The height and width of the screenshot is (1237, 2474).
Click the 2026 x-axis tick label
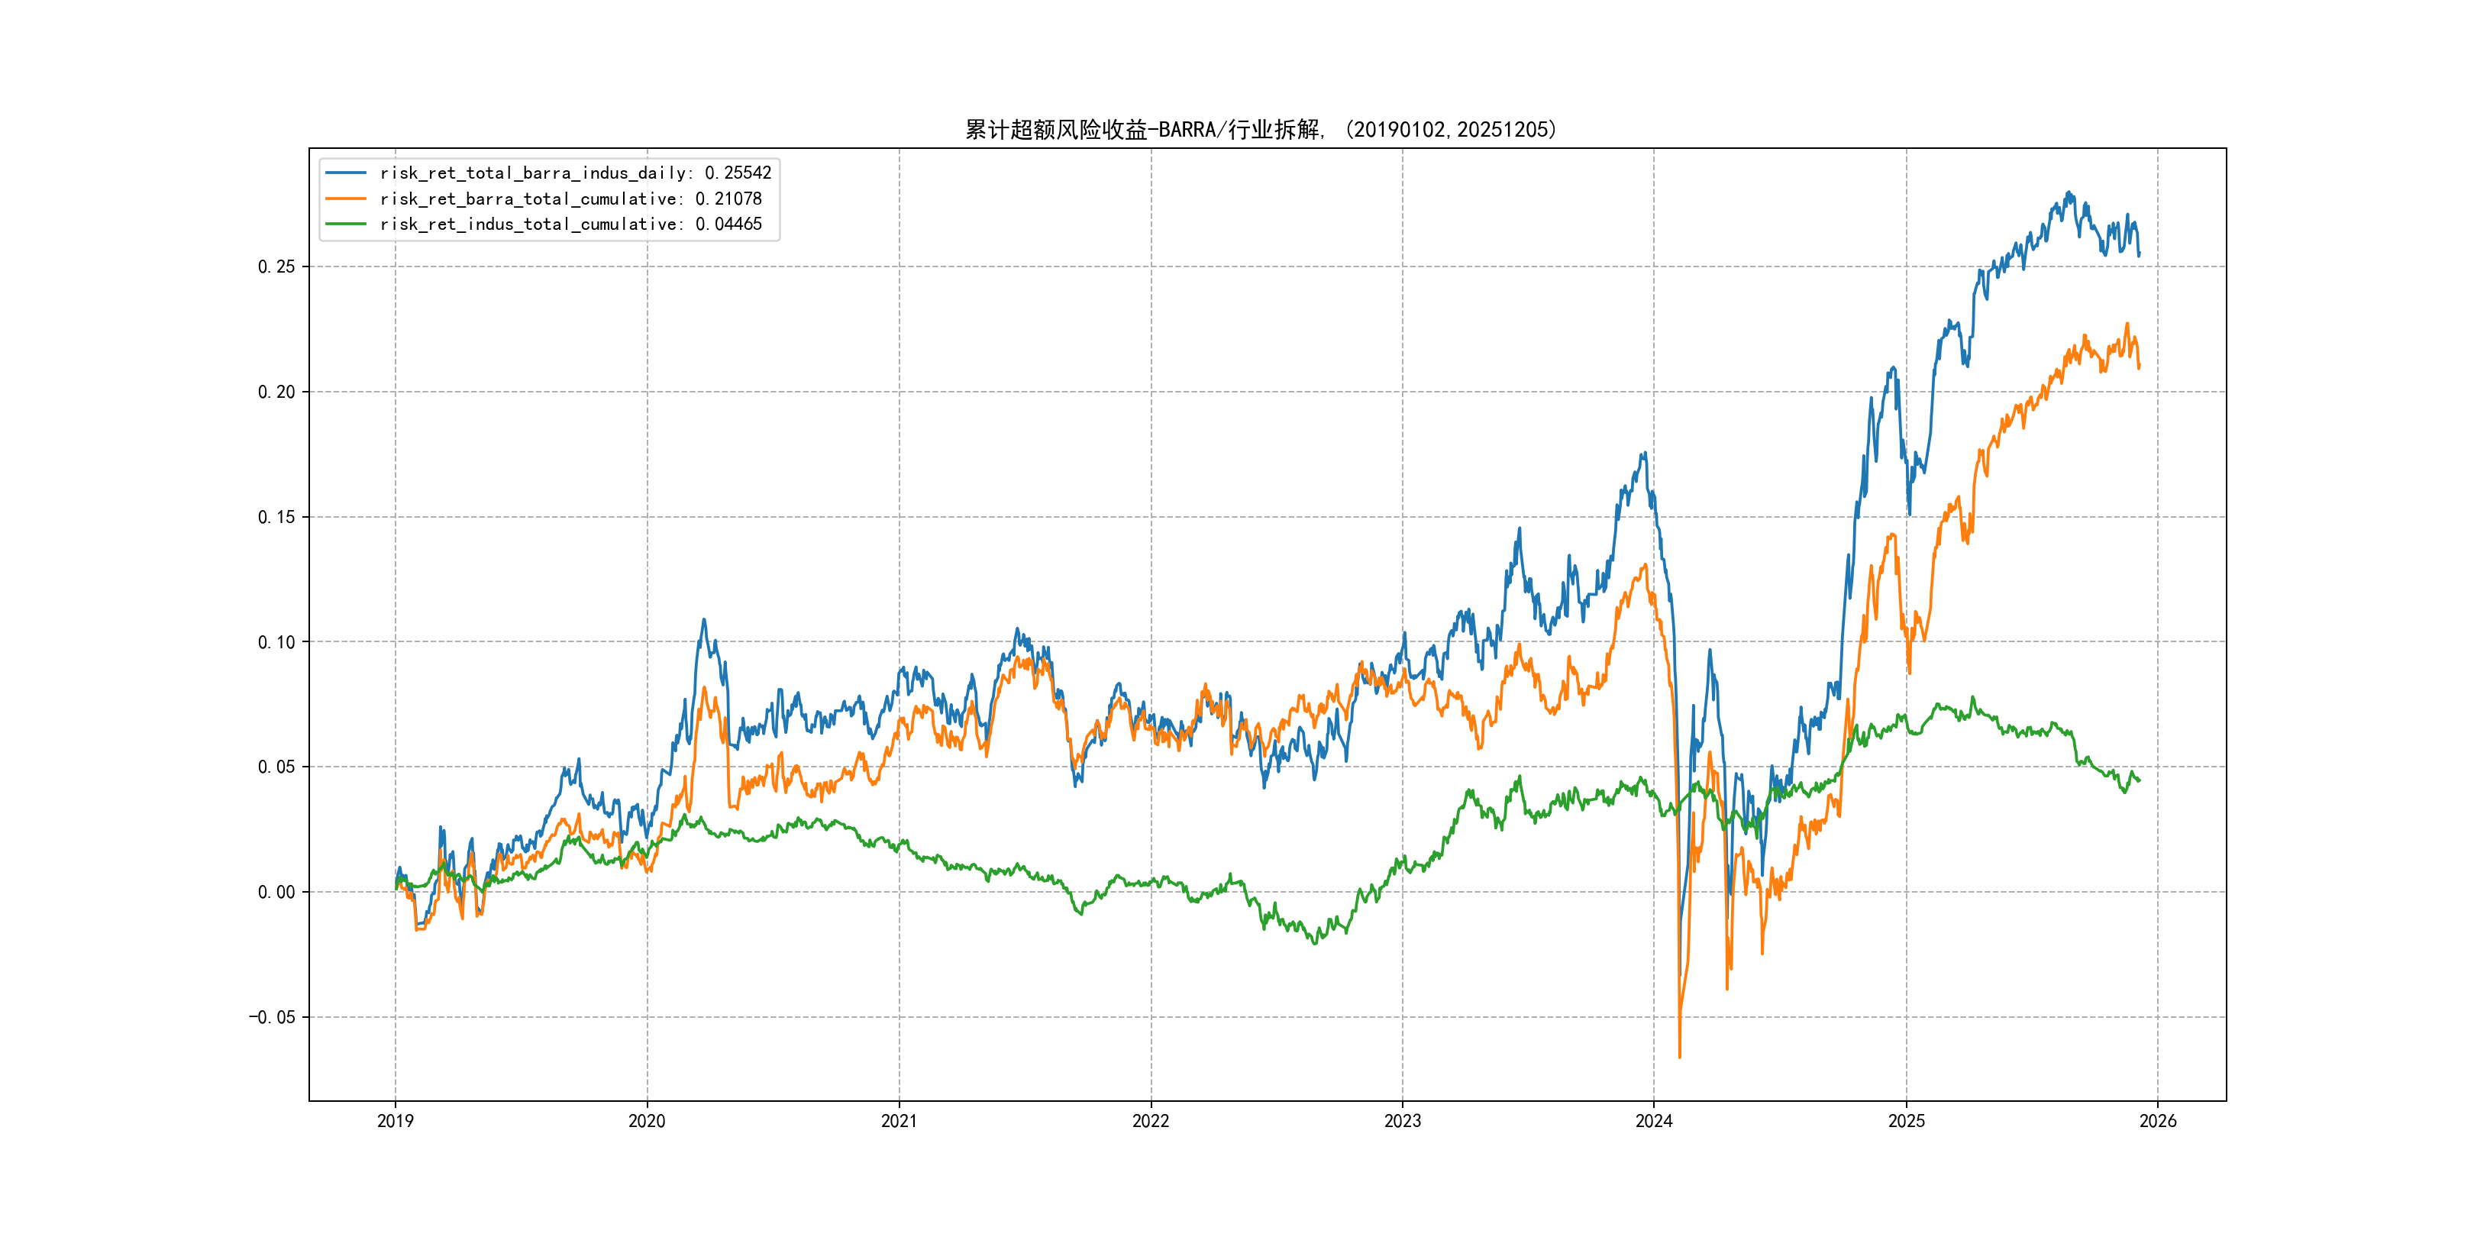(2158, 1121)
